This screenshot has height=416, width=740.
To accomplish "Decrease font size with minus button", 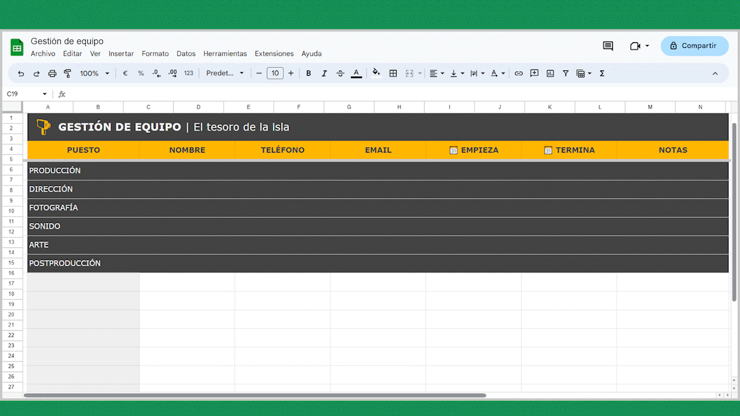I will click(x=259, y=73).
